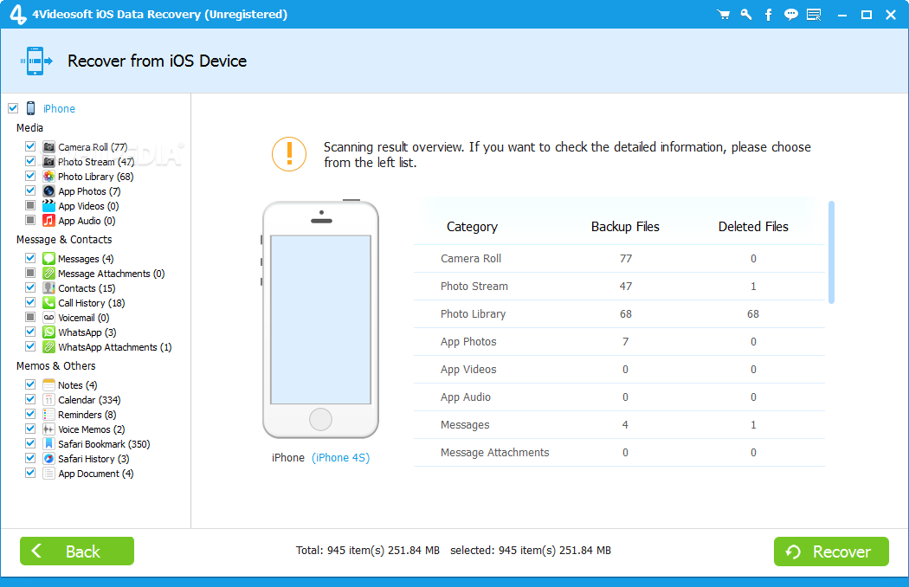Click the App Audio music note icon
This screenshot has width=909, height=587.
48,221
